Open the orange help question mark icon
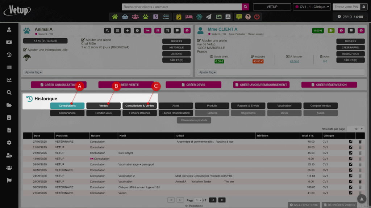Image resolution: width=371 pixels, height=208 pixels. pos(248,17)
